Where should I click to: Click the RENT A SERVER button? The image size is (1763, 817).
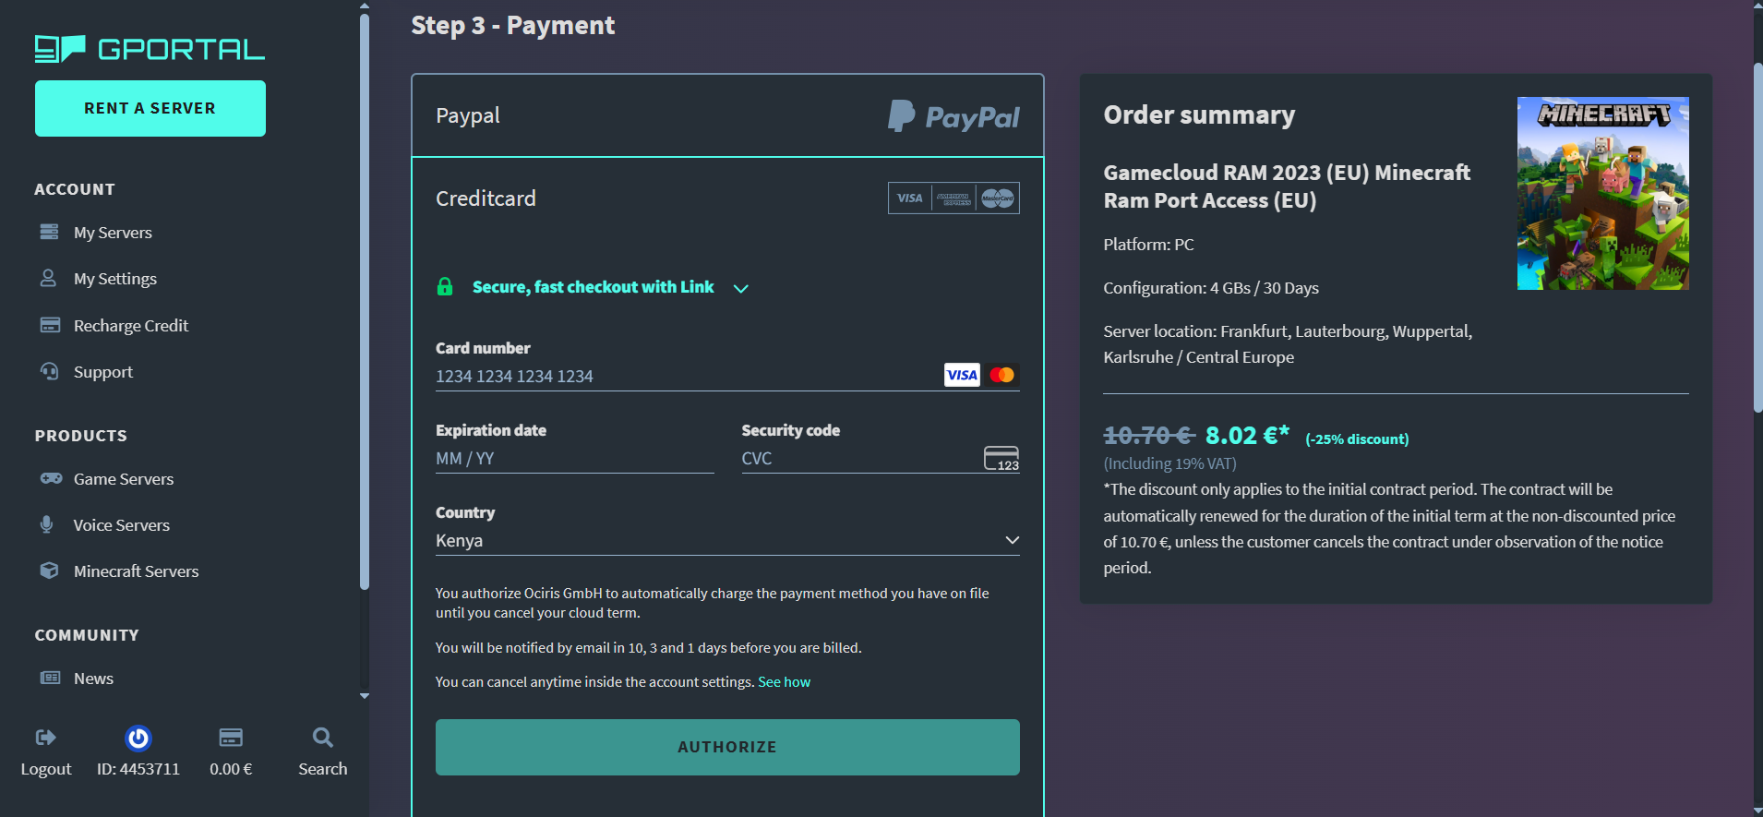(150, 108)
